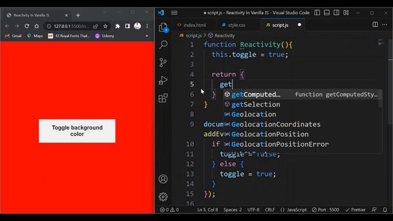This screenshot has width=393, height=221.
Task: Click the UTF-8 encoding status
Action: (254, 210)
